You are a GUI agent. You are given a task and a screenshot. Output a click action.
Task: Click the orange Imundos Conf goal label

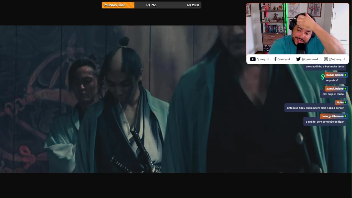[118, 5]
